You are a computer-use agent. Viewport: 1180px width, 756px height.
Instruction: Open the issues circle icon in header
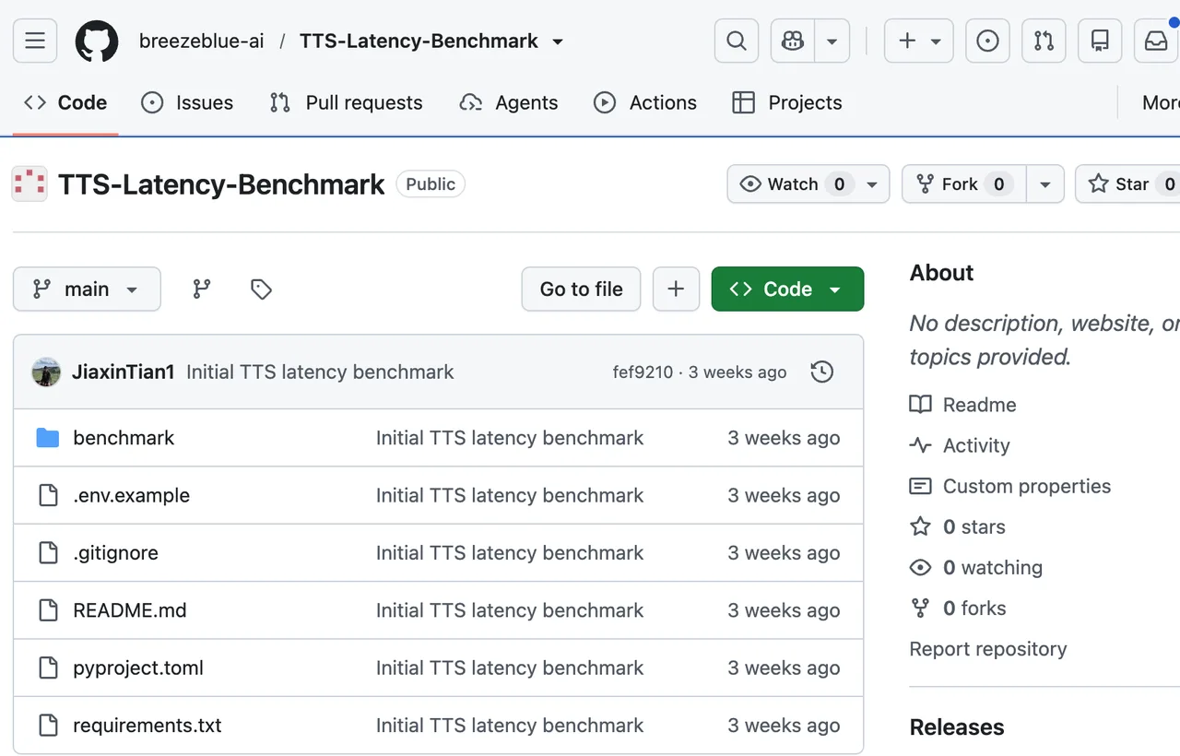pos(987,41)
